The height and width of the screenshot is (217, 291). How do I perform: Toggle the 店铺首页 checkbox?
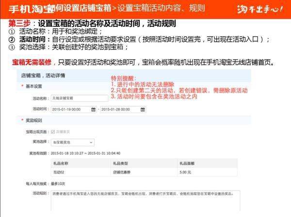click(x=53, y=132)
